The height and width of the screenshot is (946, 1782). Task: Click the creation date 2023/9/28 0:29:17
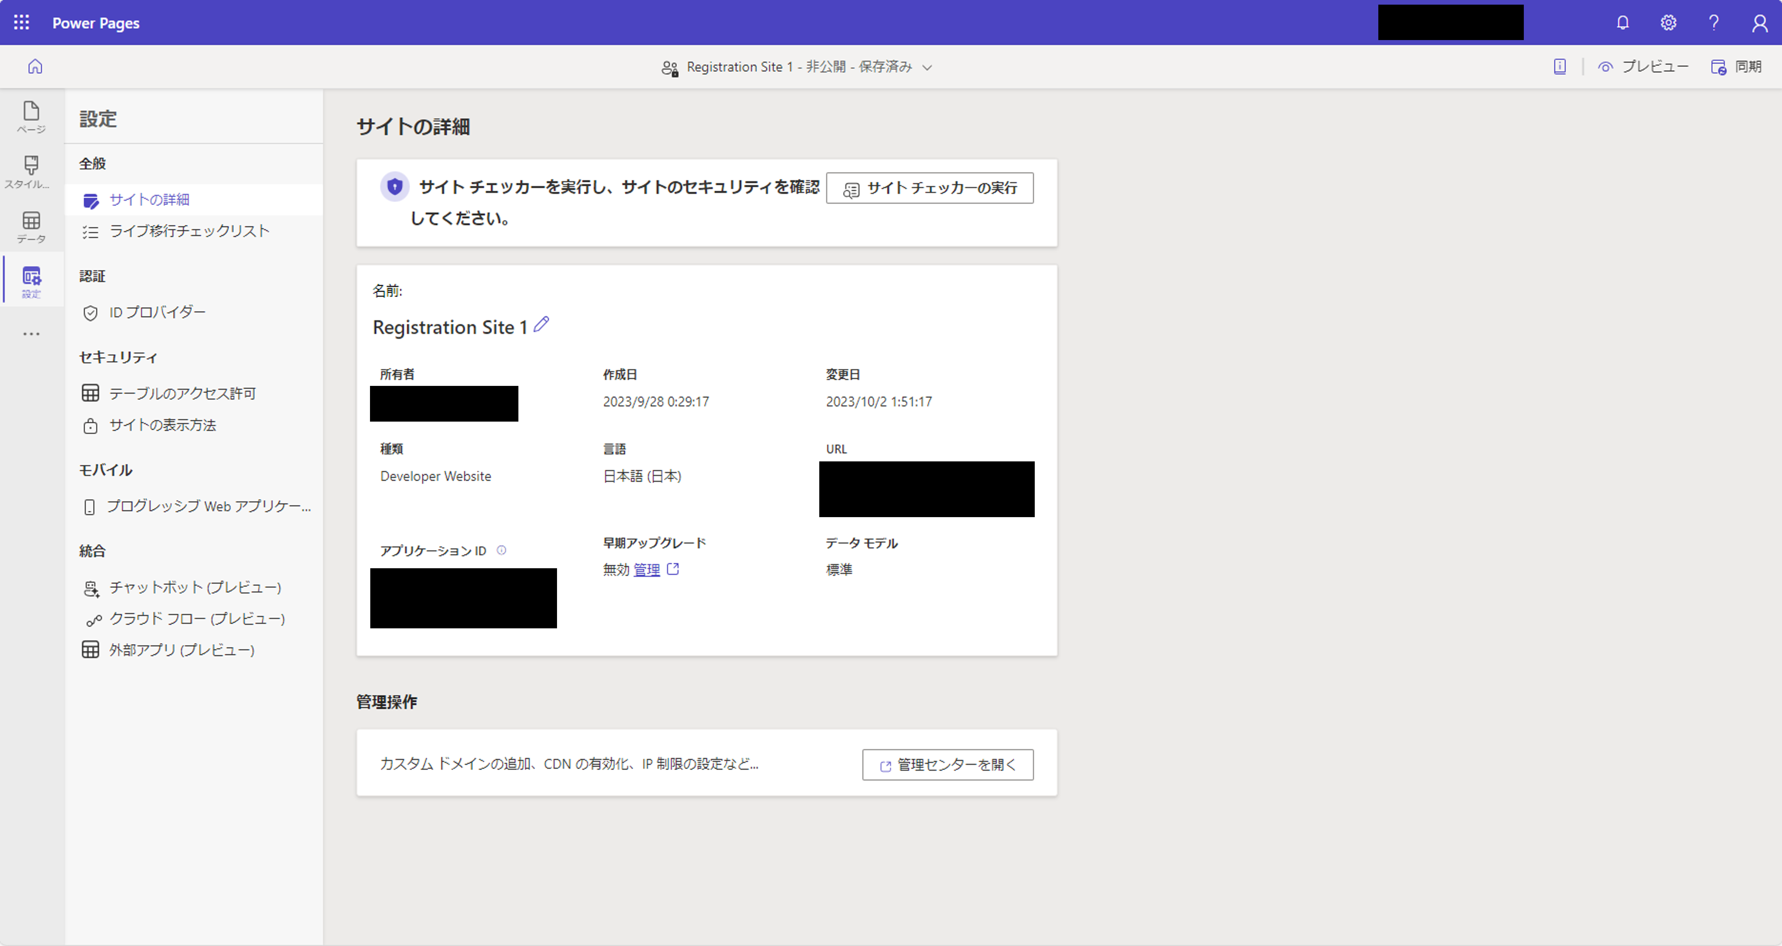[656, 402]
